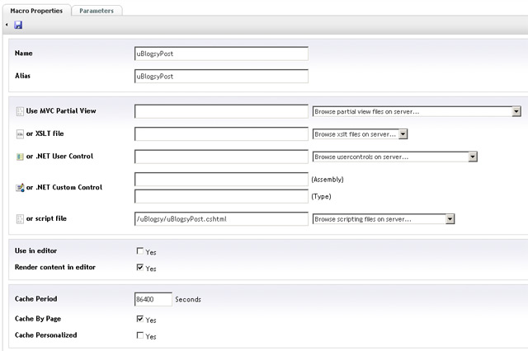The width and height of the screenshot is (528, 351).
Task: Select the Macro Properties tab
Action: pyautogui.click(x=35, y=11)
